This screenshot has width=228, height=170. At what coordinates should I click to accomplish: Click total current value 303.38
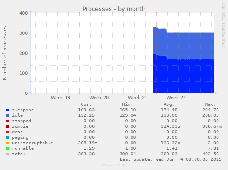point(86,154)
